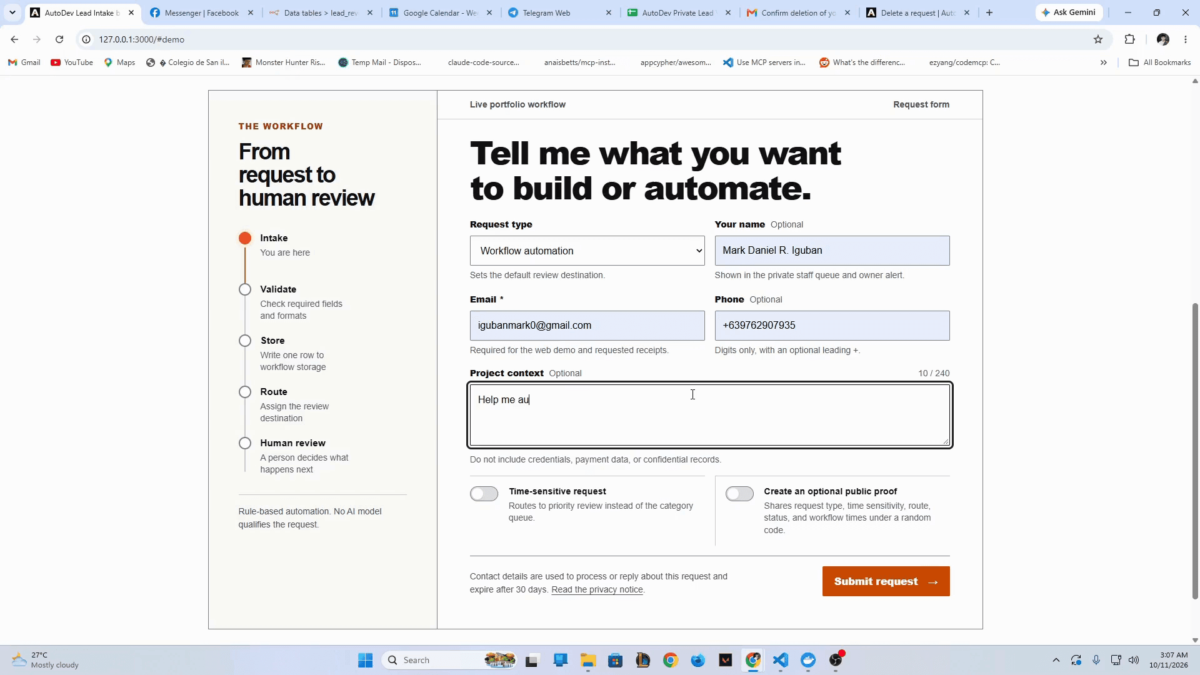Open Windows Start menu
Viewport: 1200px width, 675px height.
pos(365,660)
